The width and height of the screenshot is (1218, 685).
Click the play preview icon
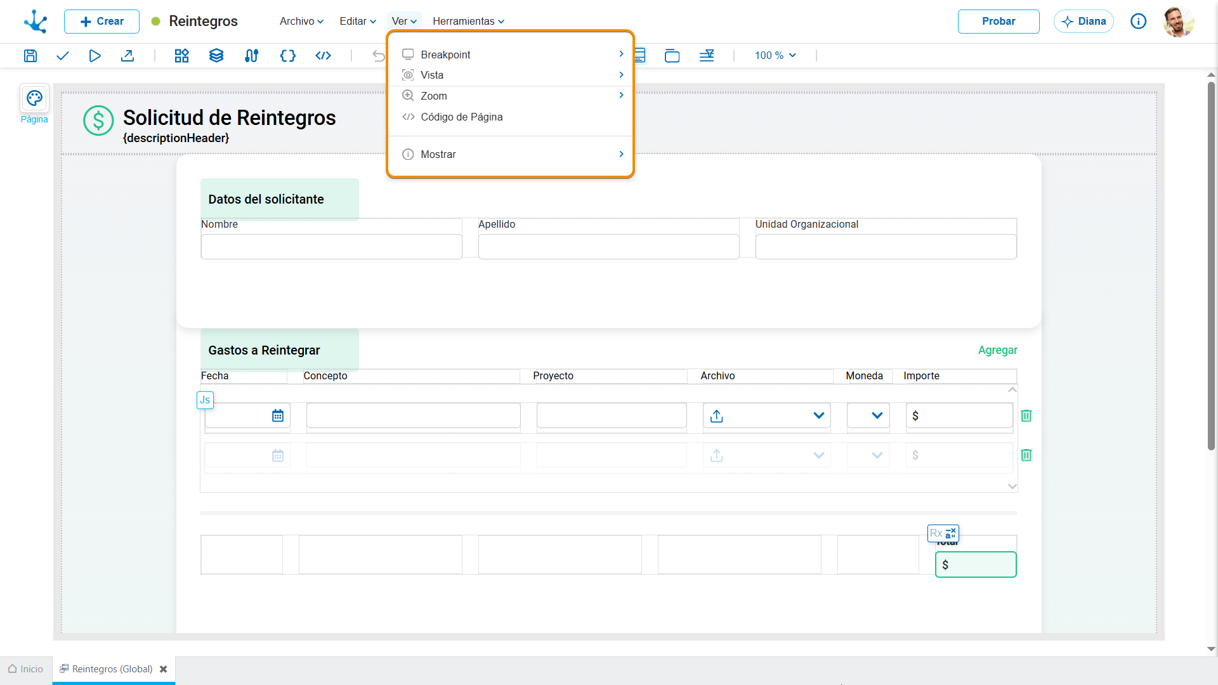[95, 56]
